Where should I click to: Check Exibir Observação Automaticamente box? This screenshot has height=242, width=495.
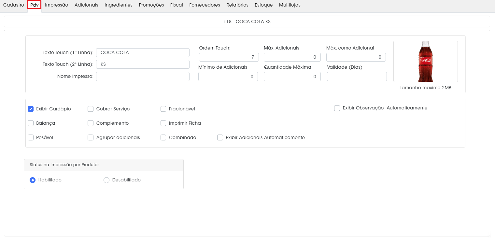(x=337, y=108)
